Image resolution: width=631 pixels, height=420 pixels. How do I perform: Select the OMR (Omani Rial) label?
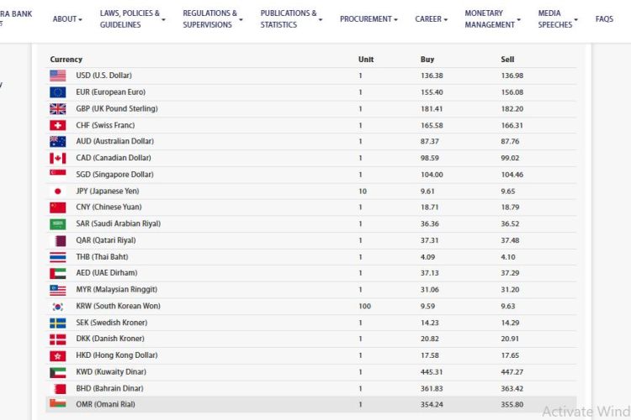point(105,404)
